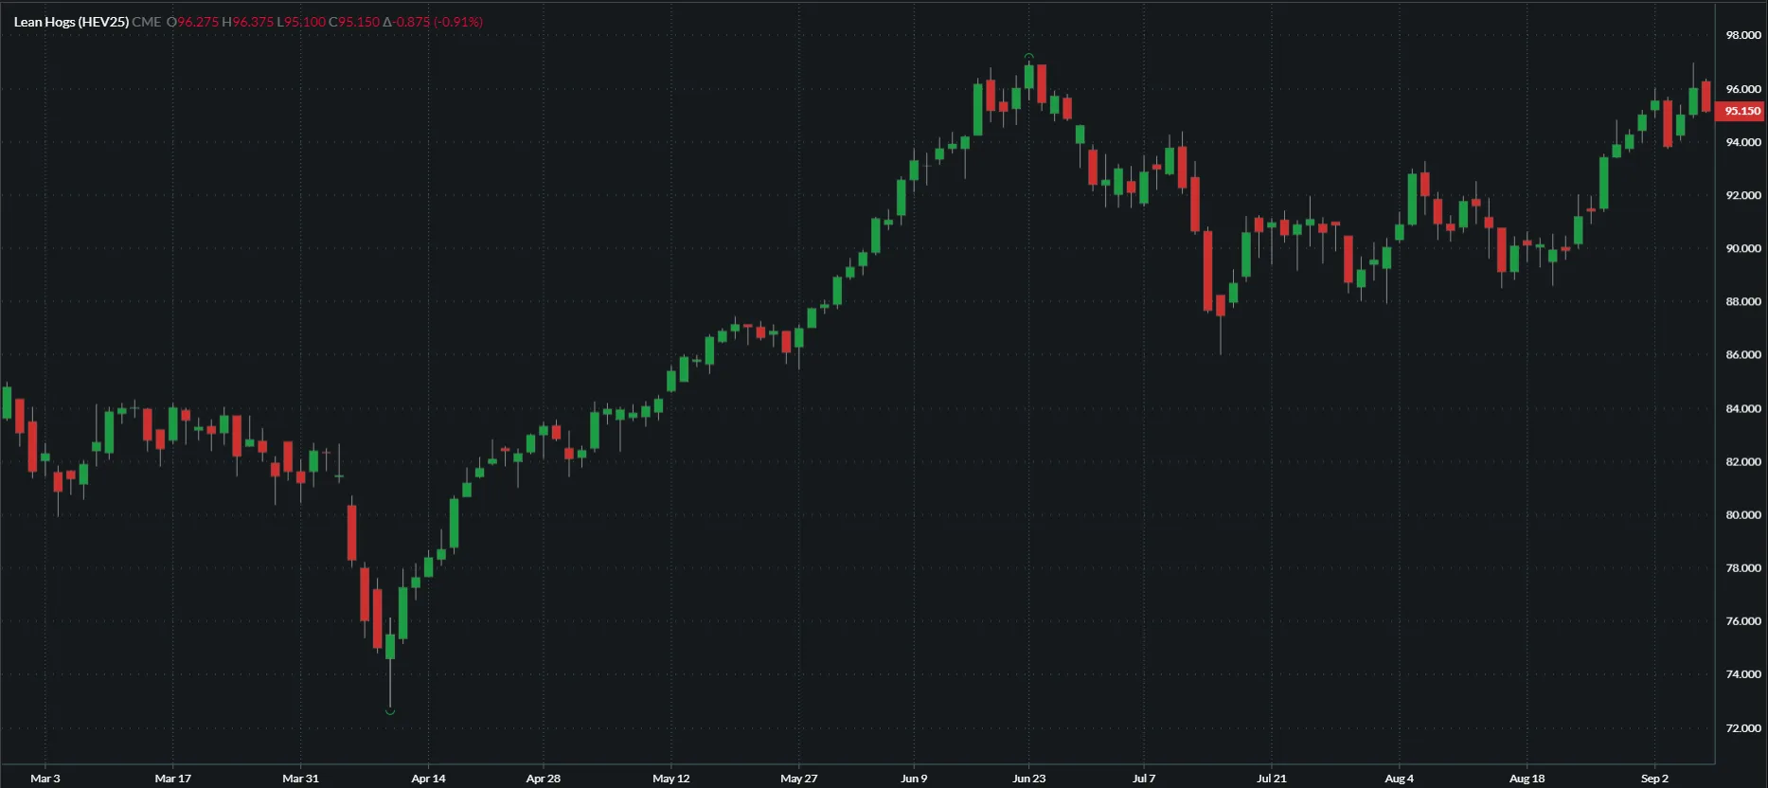Click the High value 96.375 in header
The height and width of the screenshot is (788, 1768).
pos(252,22)
